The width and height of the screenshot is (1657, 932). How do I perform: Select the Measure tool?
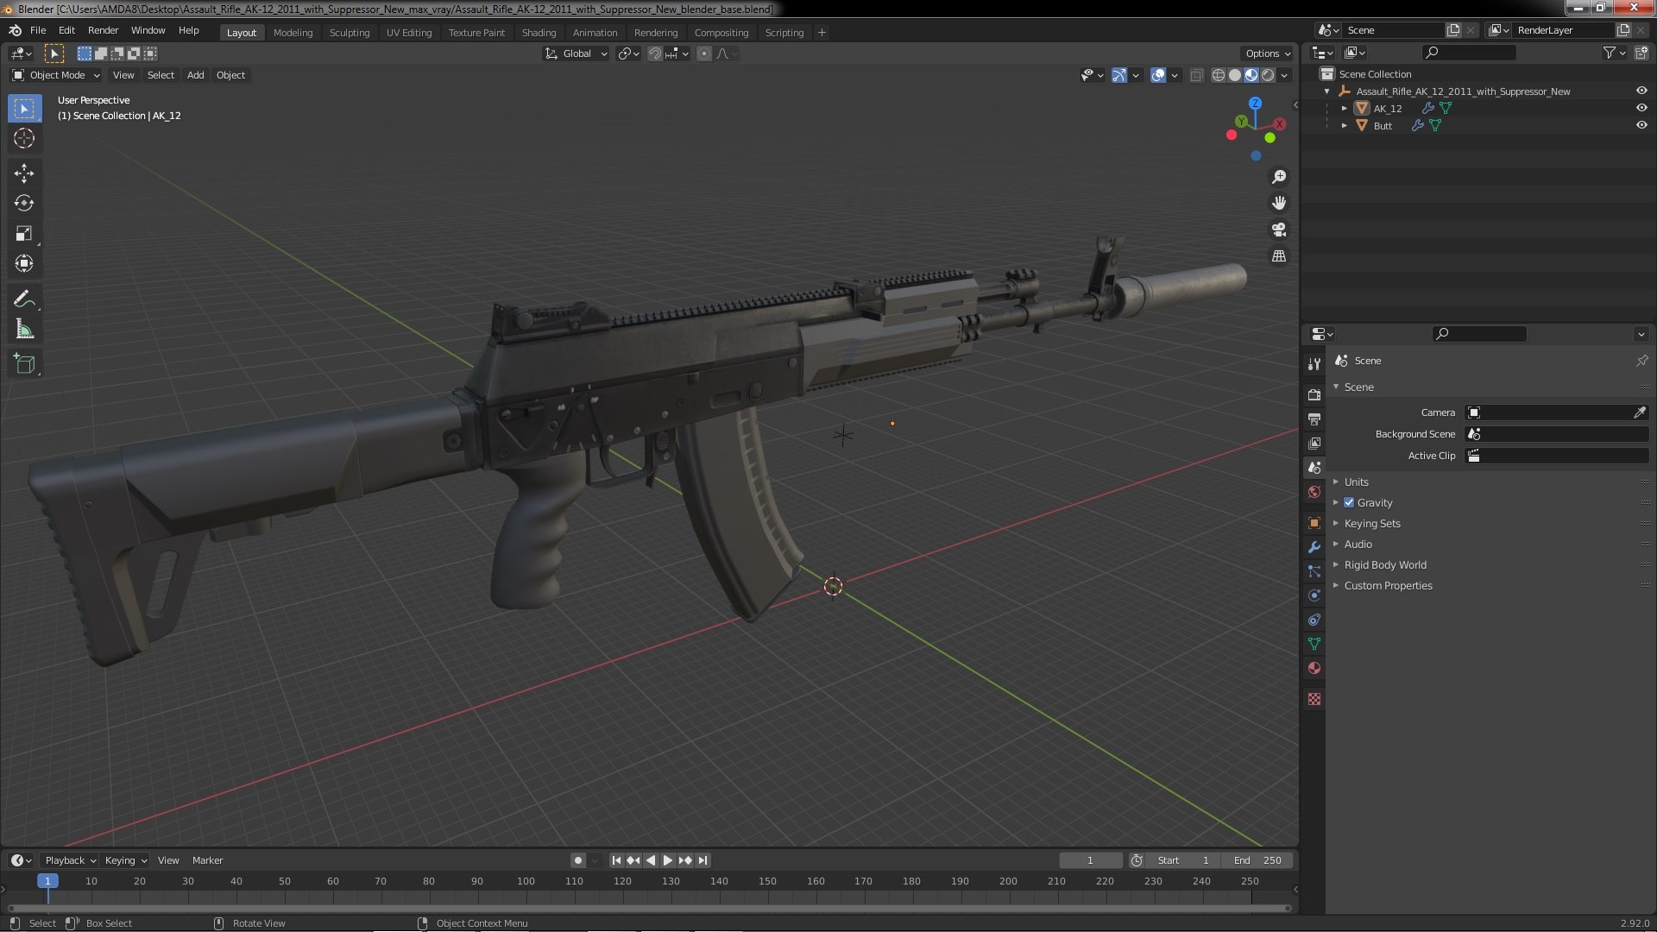[x=24, y=330]
